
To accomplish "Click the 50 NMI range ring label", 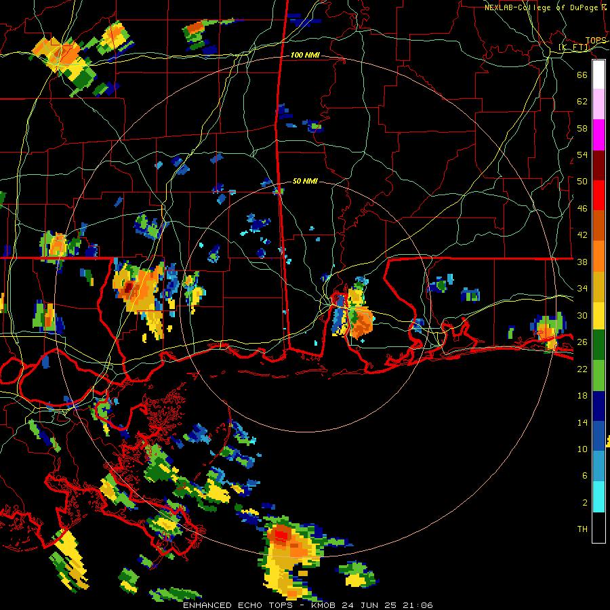I will tap(305, 181).
